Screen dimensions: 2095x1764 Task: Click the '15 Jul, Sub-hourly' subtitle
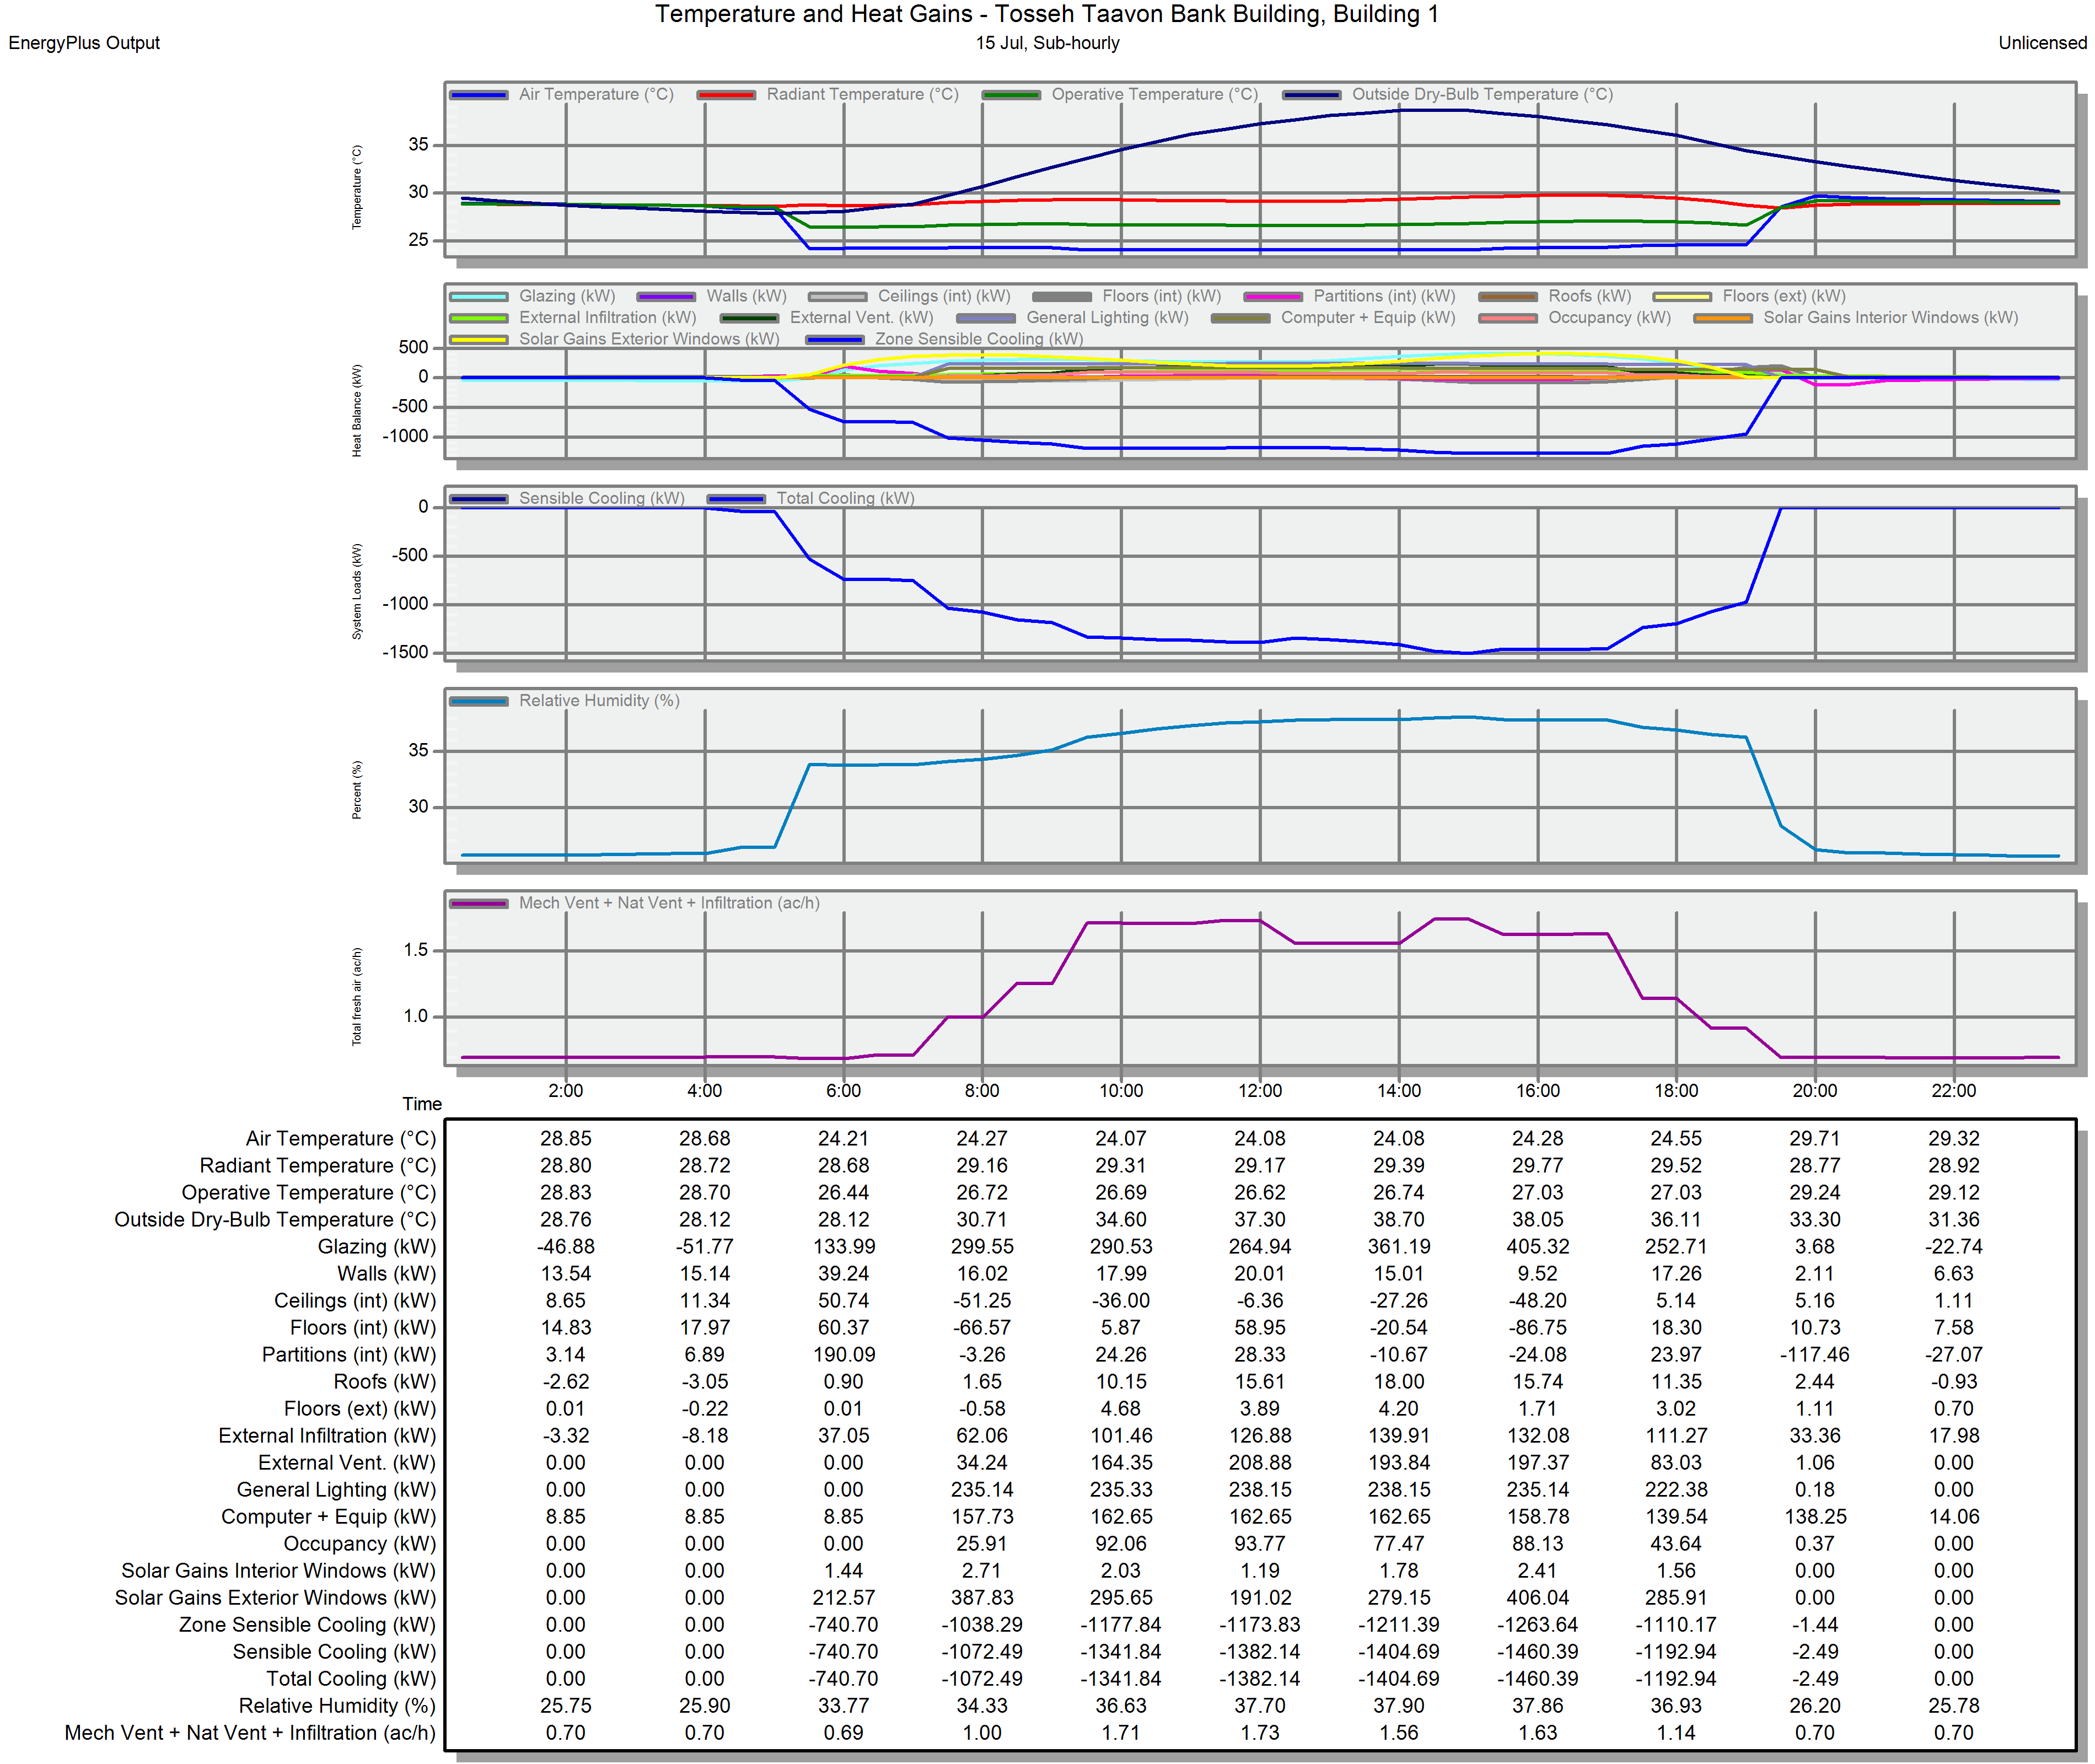point(1047,43)
